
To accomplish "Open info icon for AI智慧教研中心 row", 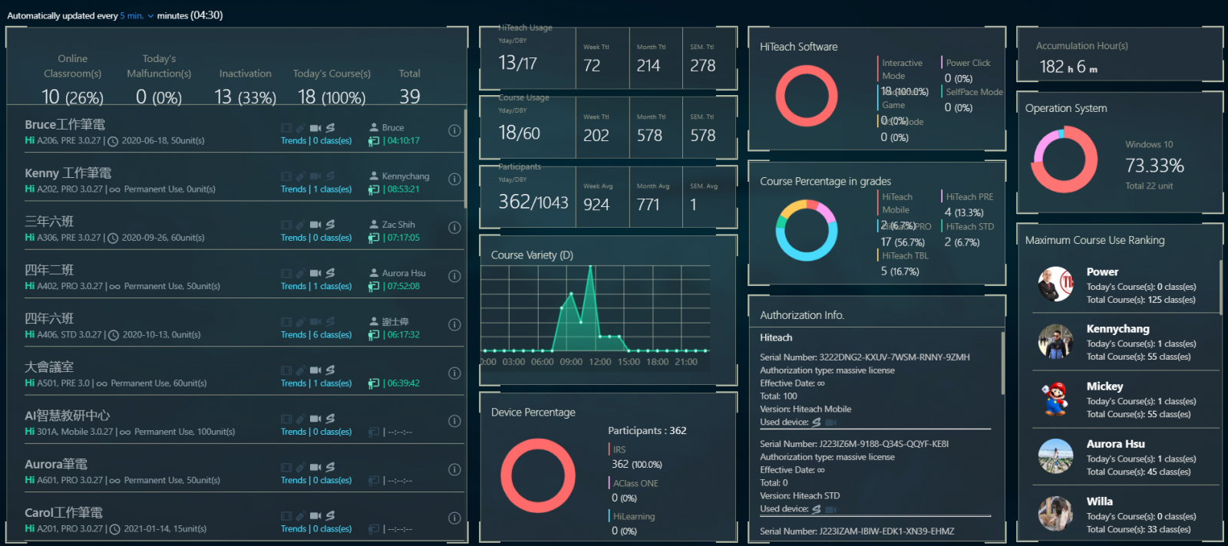I will (x=454, y=421).
